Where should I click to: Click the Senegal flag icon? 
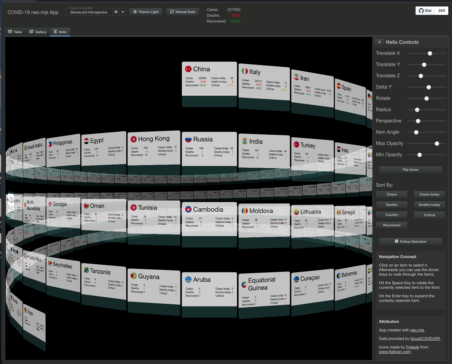pos(339,212)
